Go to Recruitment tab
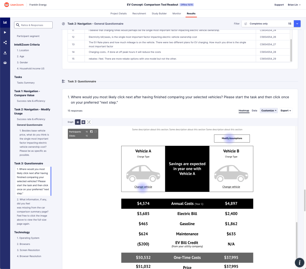Viewport: 306px width, 269px height. (139, 13)
